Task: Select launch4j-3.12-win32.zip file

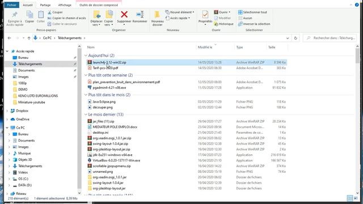Action: 187,62
